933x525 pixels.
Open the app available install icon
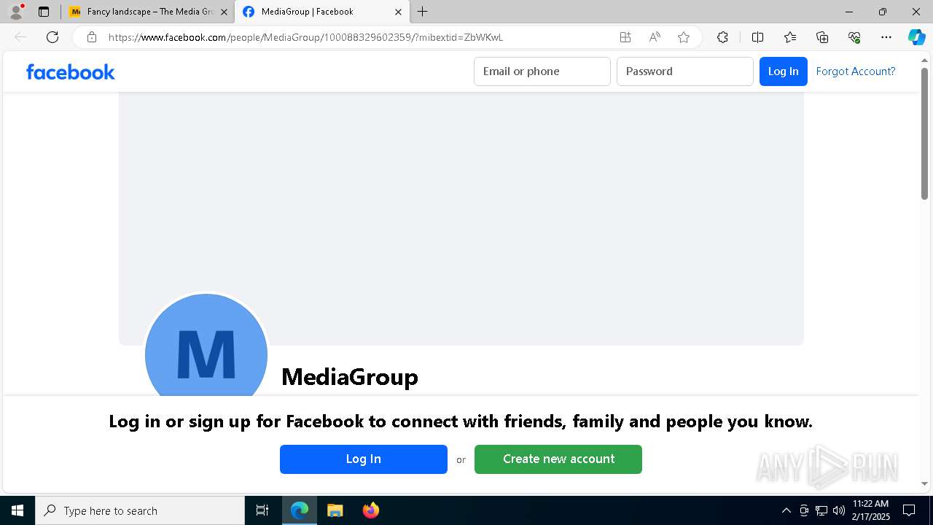(625, 37)
